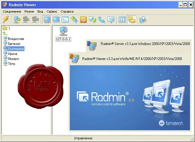Click the Radmin Viewer title bar icon
Viewport: 195px width, 142px height.
coord(5,5)
